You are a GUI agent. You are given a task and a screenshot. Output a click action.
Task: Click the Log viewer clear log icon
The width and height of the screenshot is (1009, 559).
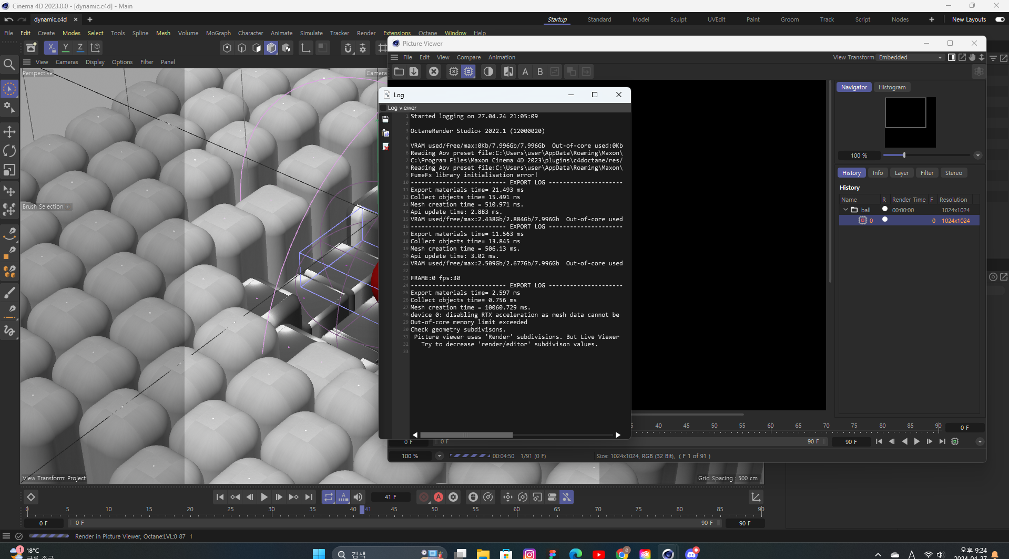(385, 147)
